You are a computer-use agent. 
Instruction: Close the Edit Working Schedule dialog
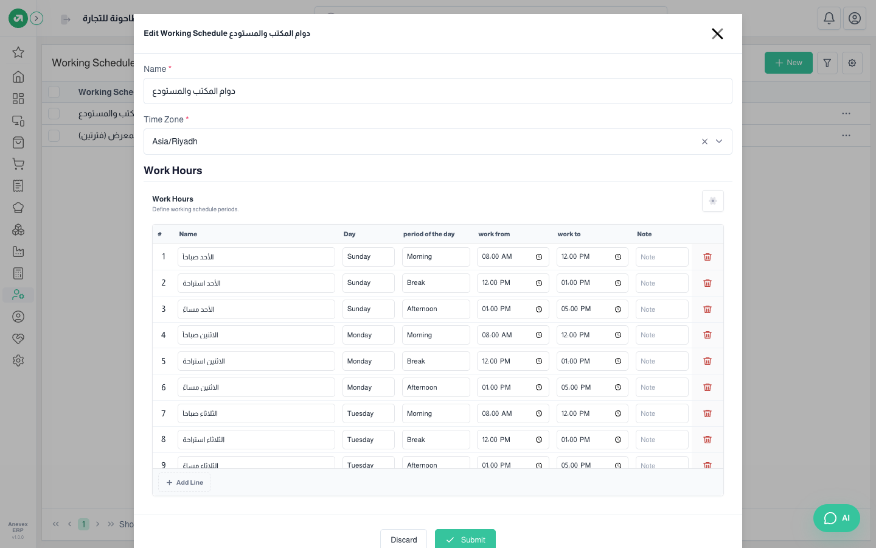tap(717, 33)
